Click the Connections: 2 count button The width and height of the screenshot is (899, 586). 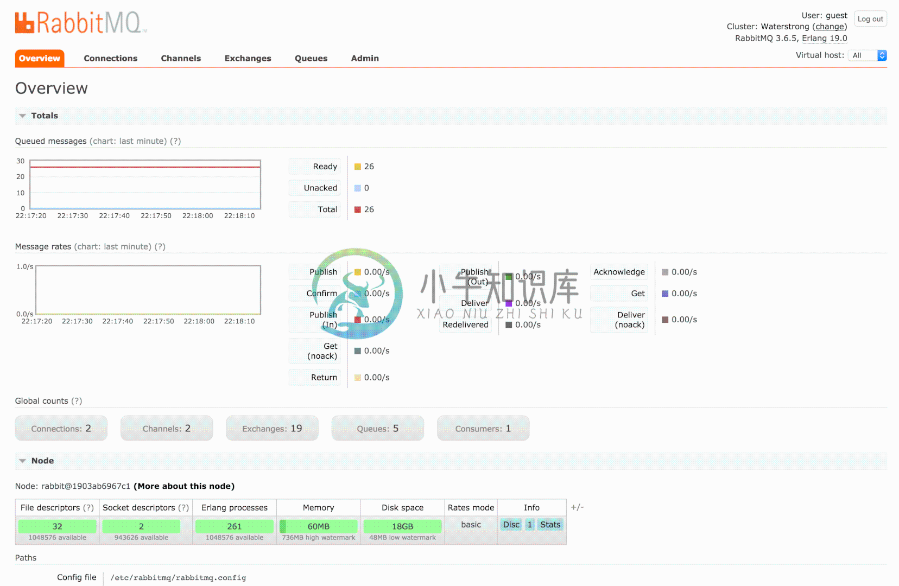coord(61,429)
